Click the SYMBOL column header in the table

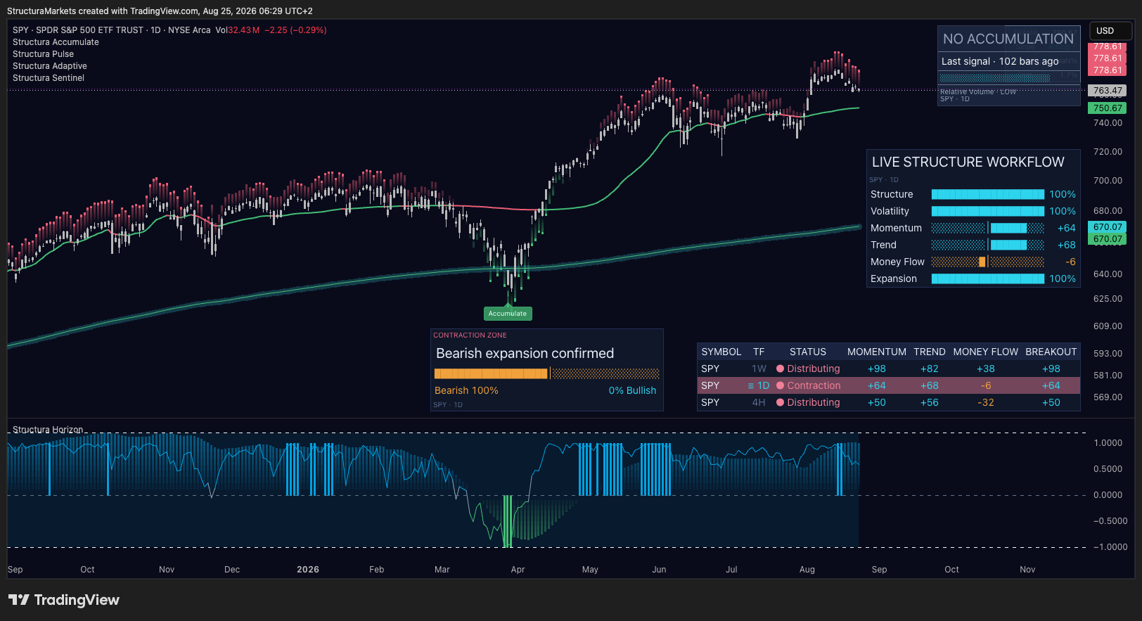[721, 352]
